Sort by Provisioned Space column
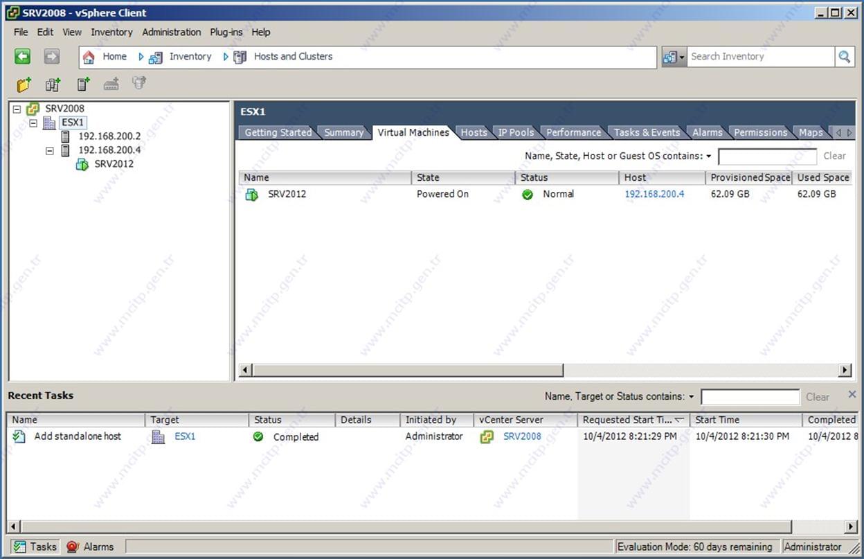This screenshot has height=559, width=864. [x=750, y=178]
